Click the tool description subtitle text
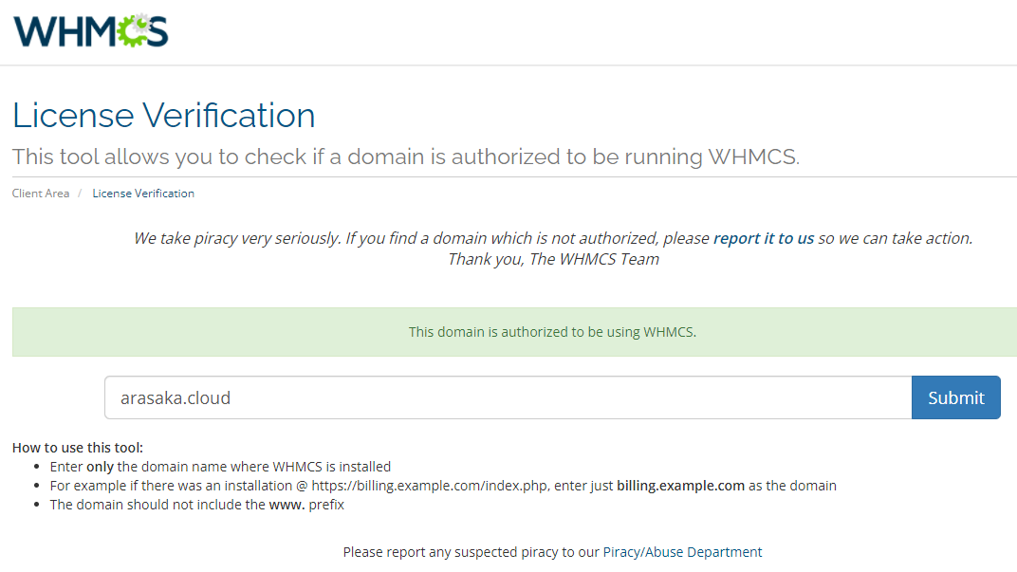The height and width of the screenshot is (572, 1017). pos(406,157)
